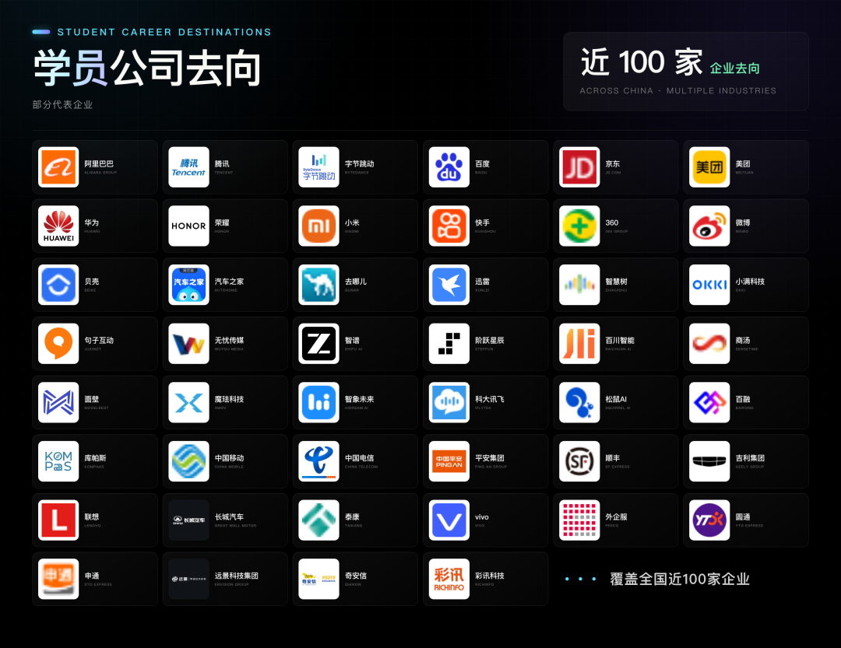This screenshot has height=648, width=841.
Task: Click the SF Express logo
Action: [x=580, y=461]
